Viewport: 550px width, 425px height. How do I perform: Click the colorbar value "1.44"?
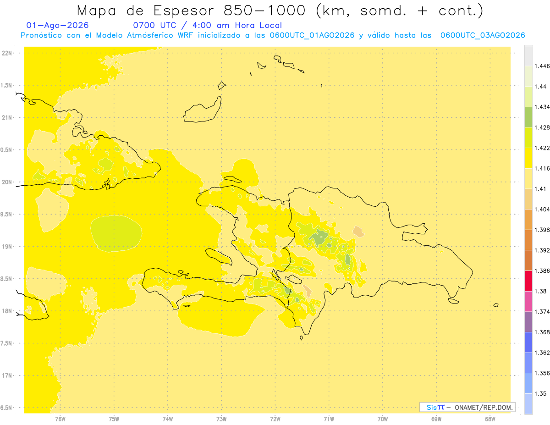coord(541,87)
